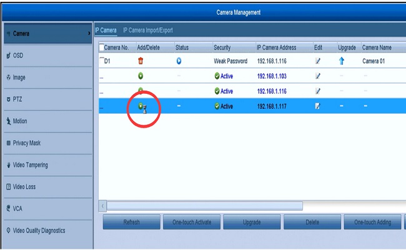Click the D1 camera number text
Screen dimensions: 406x250
[x=107, y=61]
